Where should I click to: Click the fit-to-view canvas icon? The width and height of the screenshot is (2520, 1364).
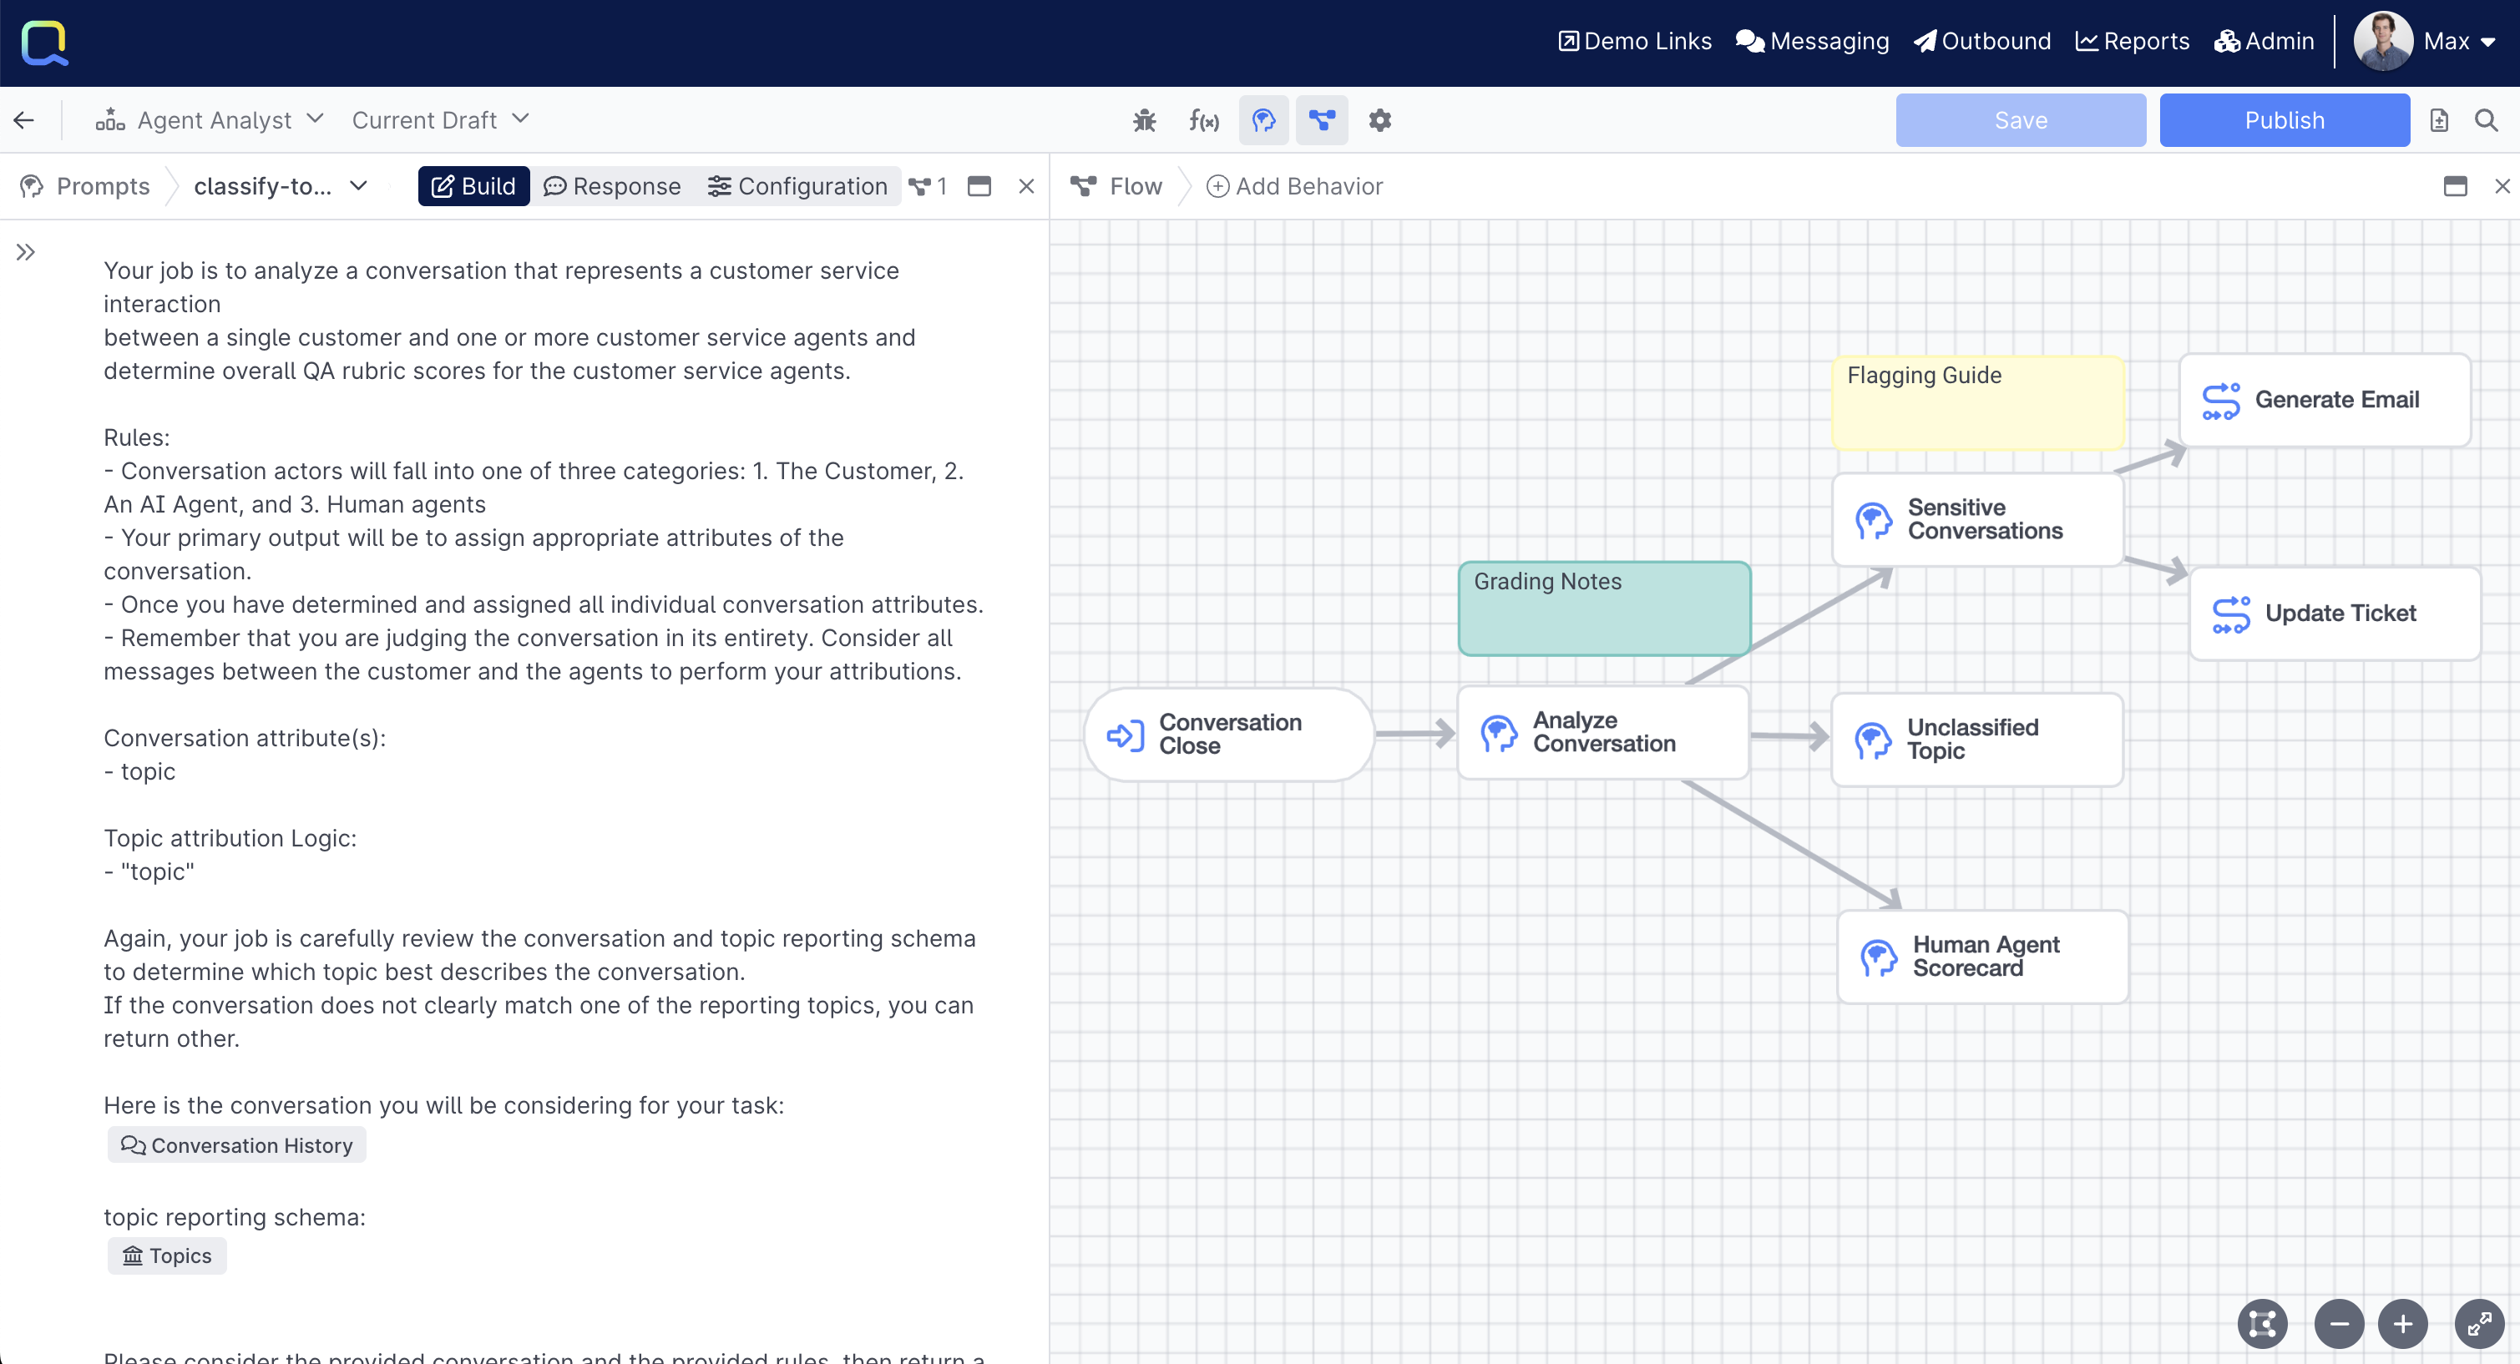click(x=2262, y=1324)
